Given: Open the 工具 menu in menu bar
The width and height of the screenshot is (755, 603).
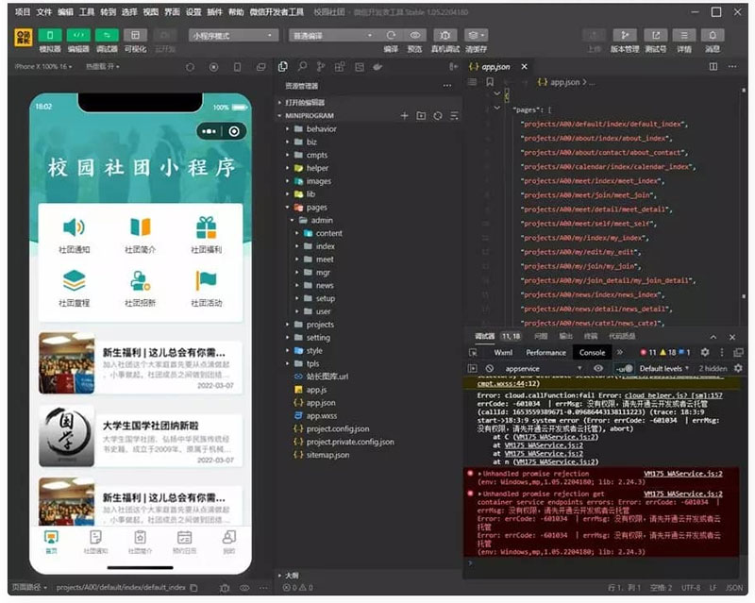Looking at the screenshot, I should [x=87, y=12].
